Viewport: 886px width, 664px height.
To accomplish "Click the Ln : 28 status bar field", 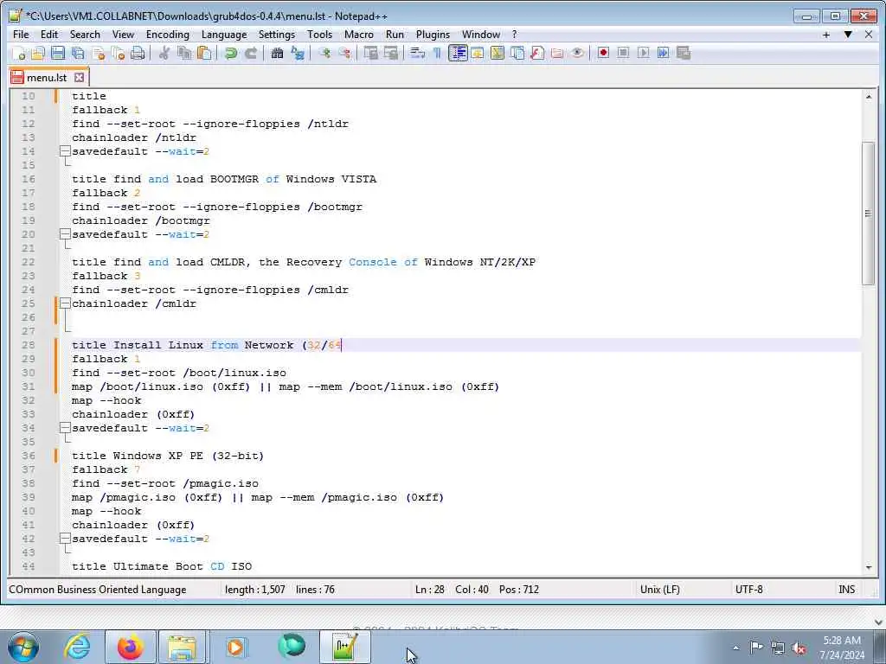I will pos(429,590).
